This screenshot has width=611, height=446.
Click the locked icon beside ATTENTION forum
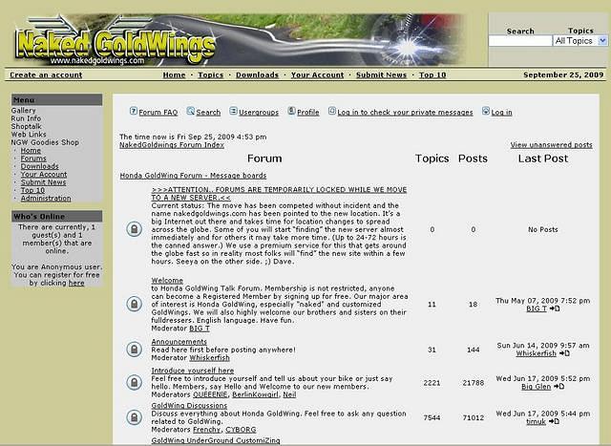coord(134,229)
